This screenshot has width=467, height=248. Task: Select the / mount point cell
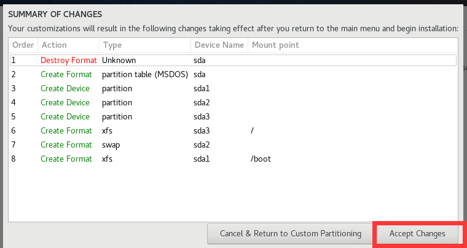[x=253, y=131]
